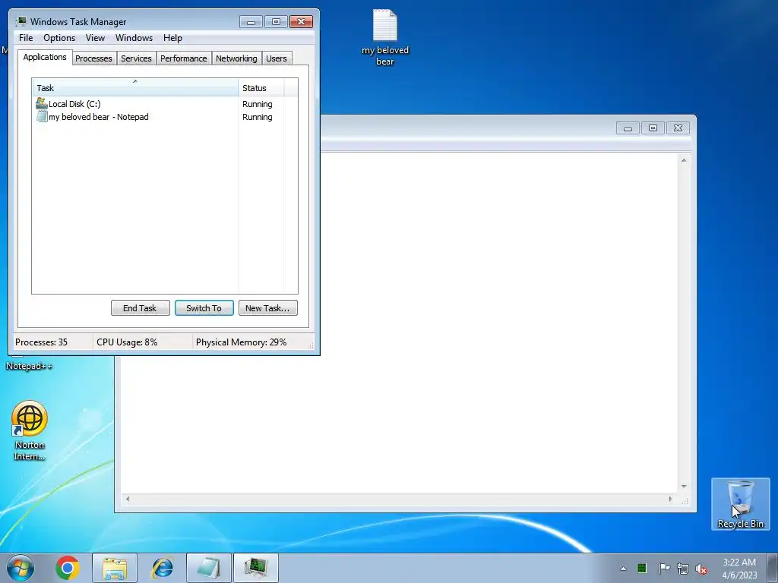Click Notepad horizontal scrollbar left arrow
Viewport: 778px width, 583px height.
coord(128,499)
